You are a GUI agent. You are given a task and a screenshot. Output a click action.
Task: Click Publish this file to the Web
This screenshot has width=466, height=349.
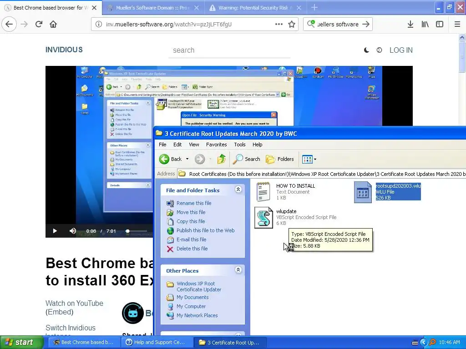(x=205, y=230)
